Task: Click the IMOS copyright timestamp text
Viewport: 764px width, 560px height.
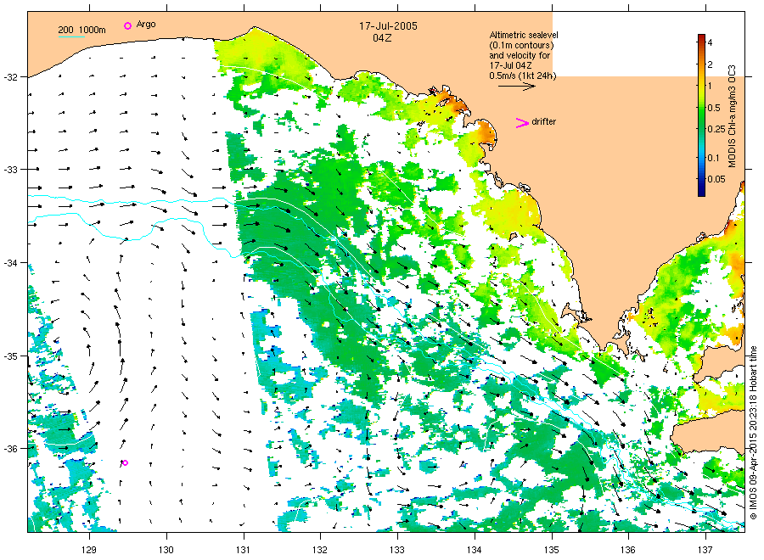Action: point(753,433)
